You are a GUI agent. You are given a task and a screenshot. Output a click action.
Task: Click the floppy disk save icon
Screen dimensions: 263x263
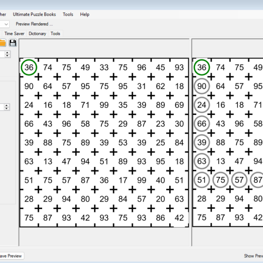[13, 43]
